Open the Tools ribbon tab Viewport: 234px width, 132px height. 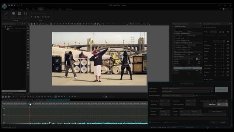click(x=60, y=9)
